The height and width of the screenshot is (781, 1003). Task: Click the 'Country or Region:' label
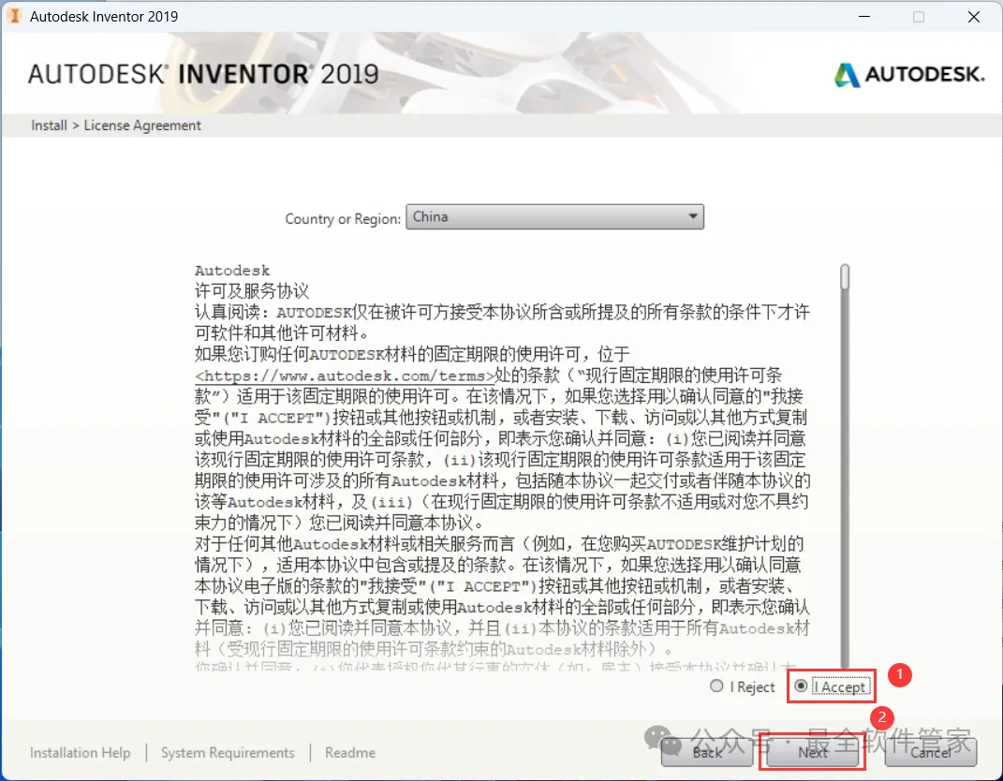343,219
